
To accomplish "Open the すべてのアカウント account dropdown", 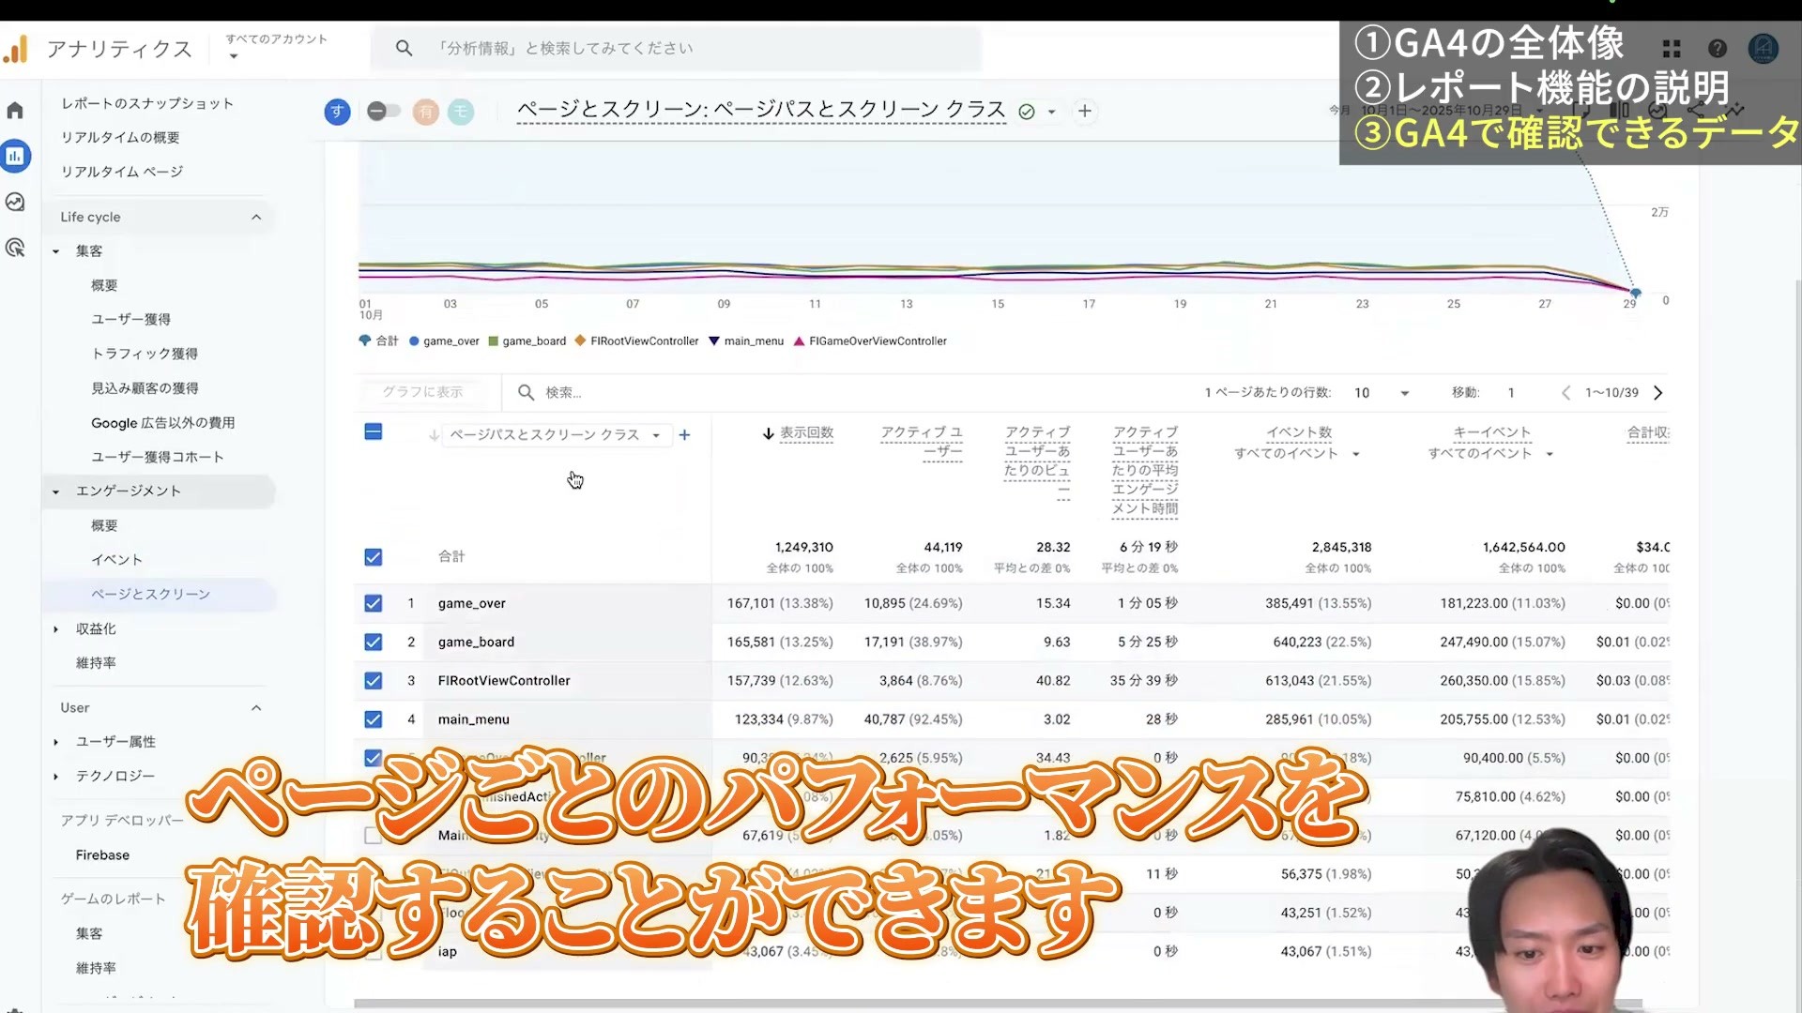I will coord(276,47).
